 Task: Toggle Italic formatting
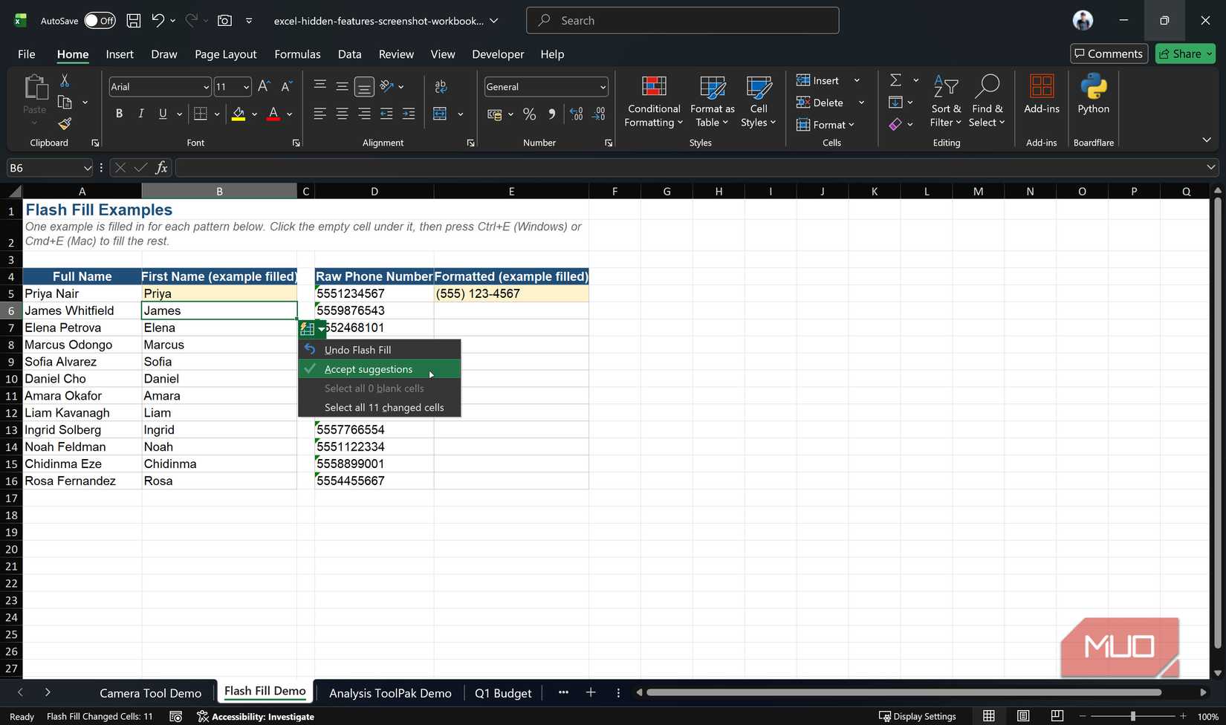tap(141, 114)
